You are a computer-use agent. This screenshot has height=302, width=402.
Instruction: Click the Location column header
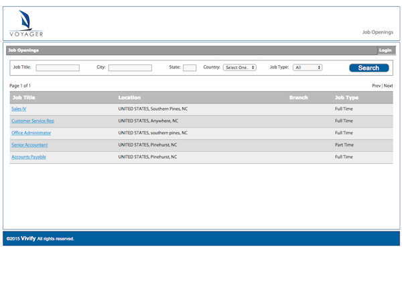(x=129, y=97)
